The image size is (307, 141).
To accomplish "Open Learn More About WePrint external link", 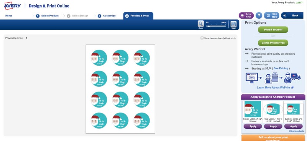I will coord(275,88).
